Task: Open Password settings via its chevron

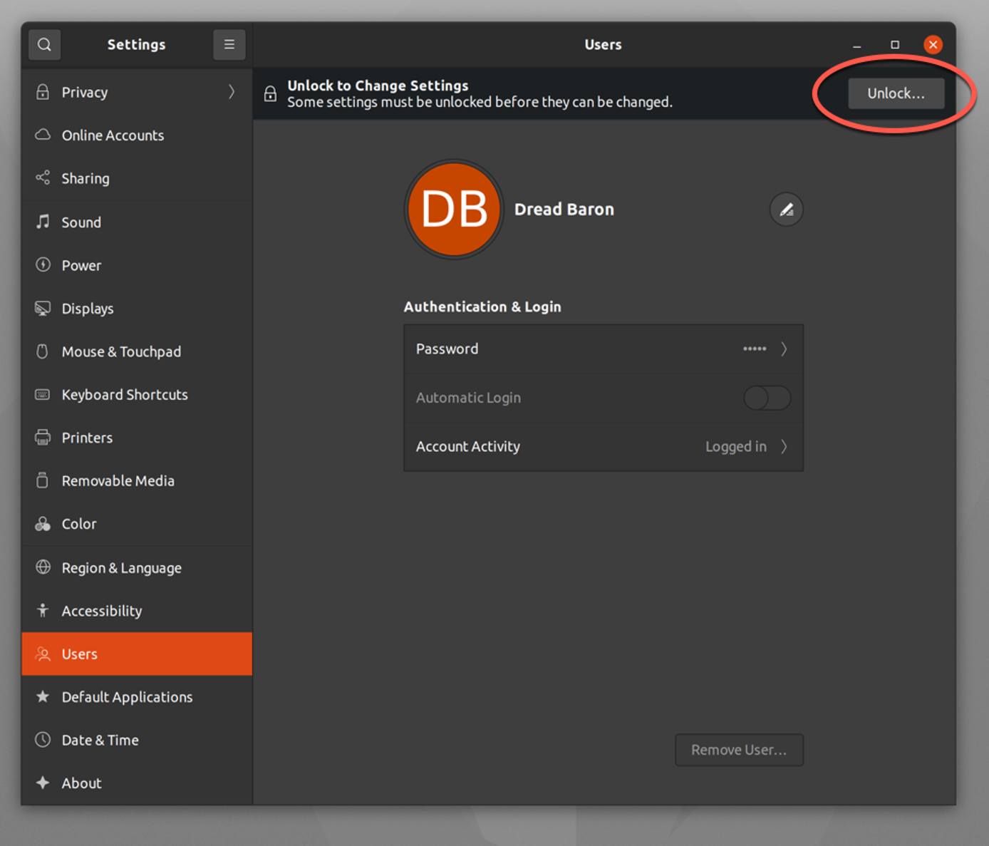Action: (785, 349)
